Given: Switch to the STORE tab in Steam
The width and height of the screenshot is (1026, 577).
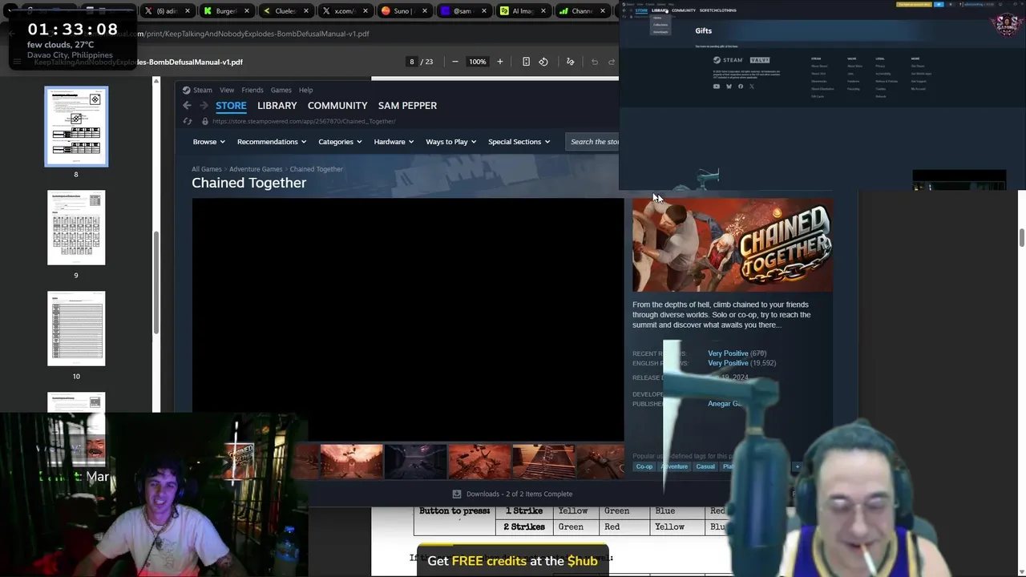Looking at the screenshot, I should tap(231, 106).
